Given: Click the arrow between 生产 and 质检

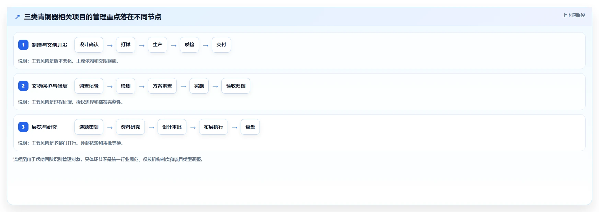Looking at the screenshot, I should click(x=174, y=45).
